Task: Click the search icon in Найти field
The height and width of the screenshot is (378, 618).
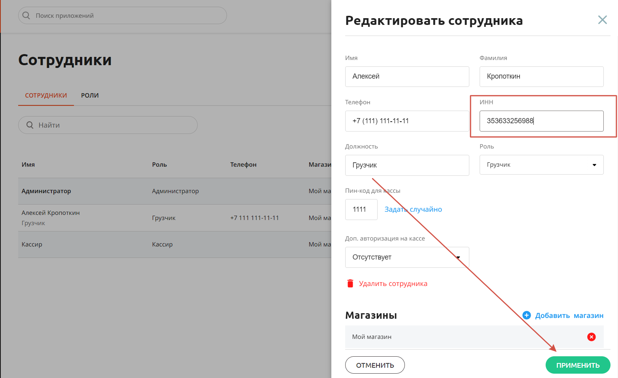Action: (30, 125)
